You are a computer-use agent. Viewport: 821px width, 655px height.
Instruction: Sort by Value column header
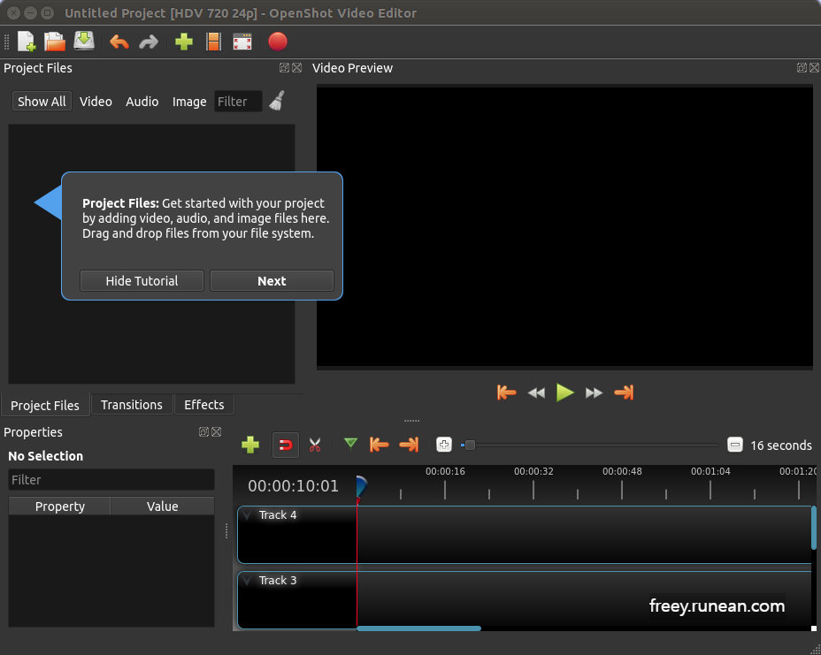(x=162, y=506)
